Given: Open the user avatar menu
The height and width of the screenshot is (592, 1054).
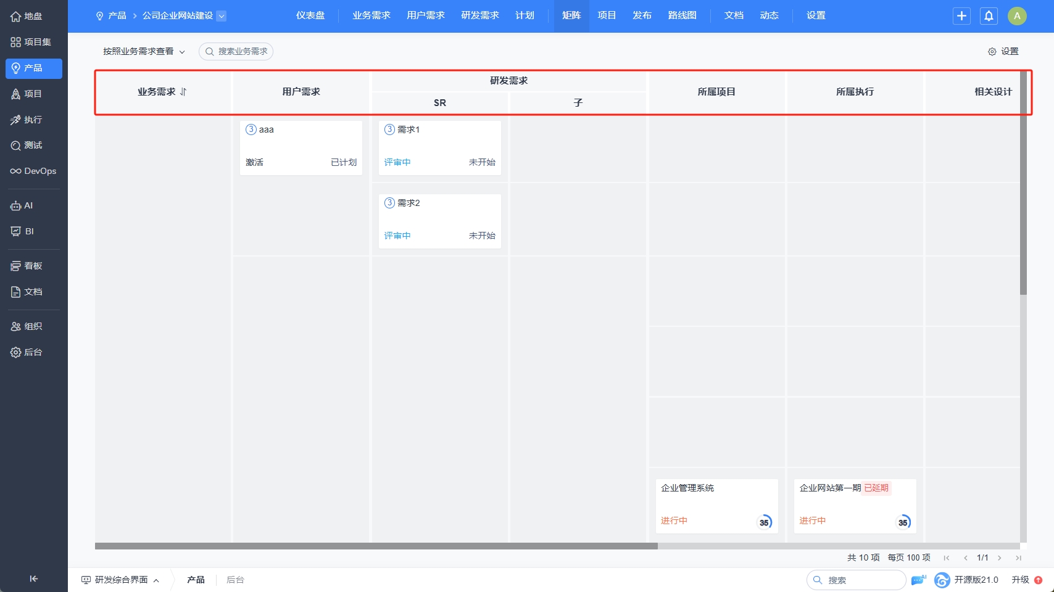Looking at the screenshot, I should click(1017, 16).
